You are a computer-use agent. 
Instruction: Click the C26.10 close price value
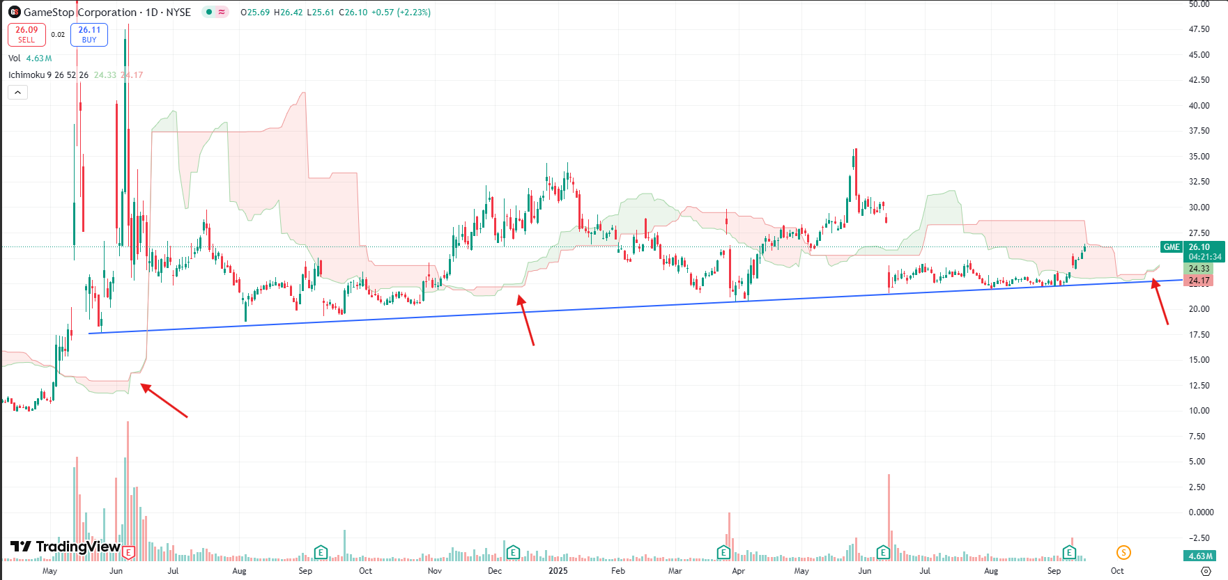(353, 13)
